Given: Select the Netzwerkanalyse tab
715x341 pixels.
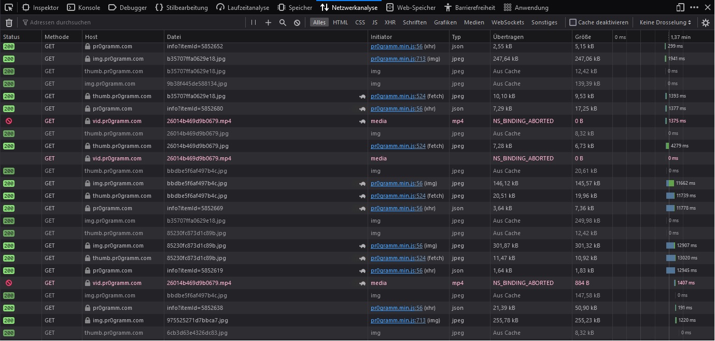Looking at the screenshot, I should coord(348,7).
